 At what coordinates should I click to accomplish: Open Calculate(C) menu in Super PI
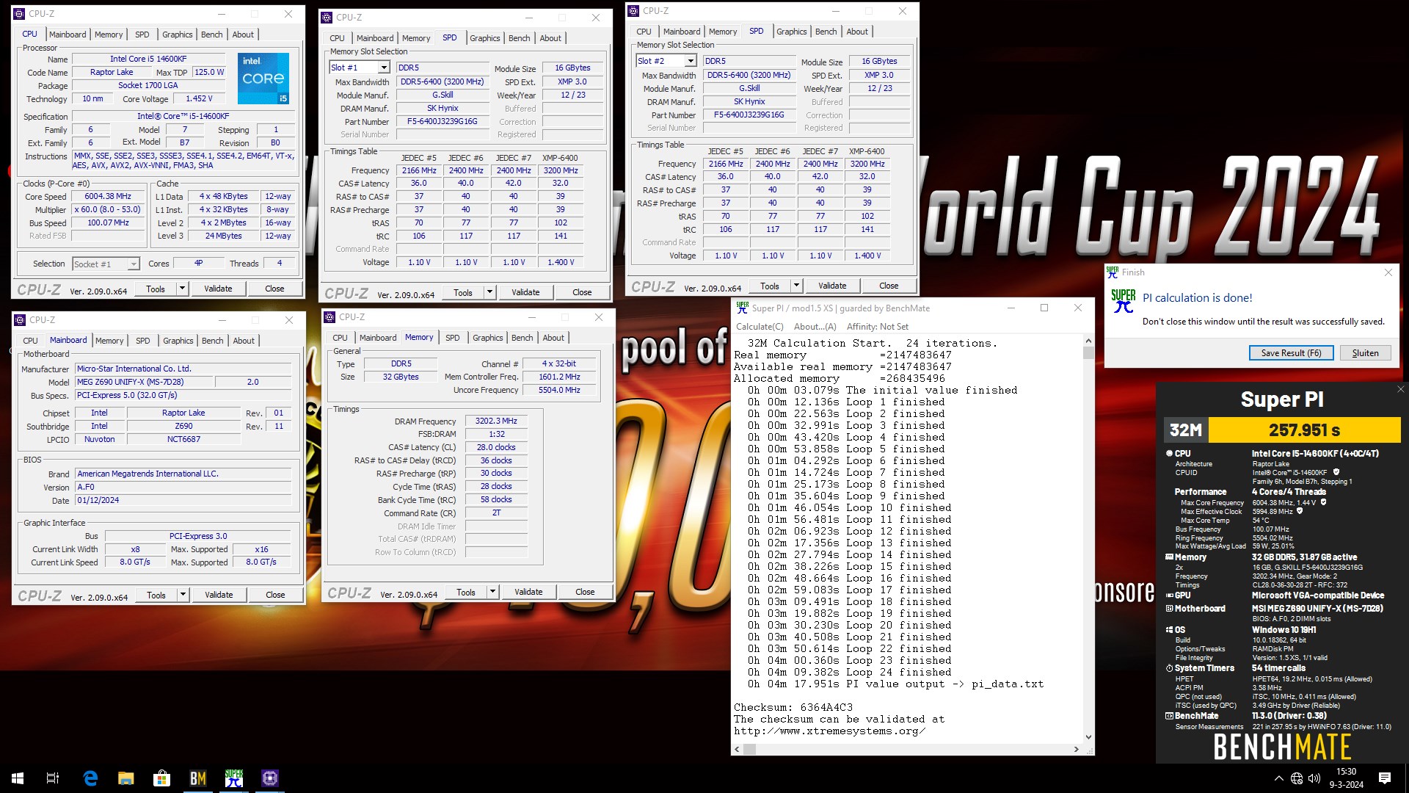coord(760,327)
